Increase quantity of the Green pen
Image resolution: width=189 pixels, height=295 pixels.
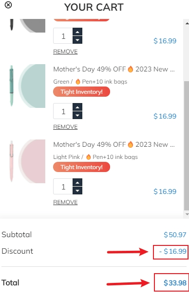coord(77,107)
